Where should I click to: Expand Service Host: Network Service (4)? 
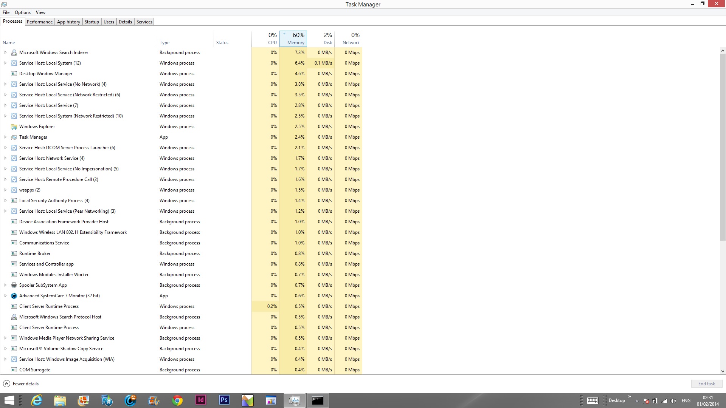(x=5, y=158)
